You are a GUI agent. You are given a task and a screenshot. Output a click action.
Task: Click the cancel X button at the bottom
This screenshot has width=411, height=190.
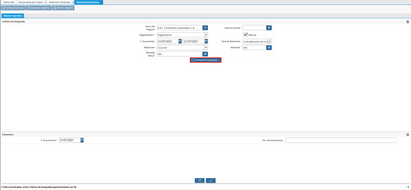(200, 181)
